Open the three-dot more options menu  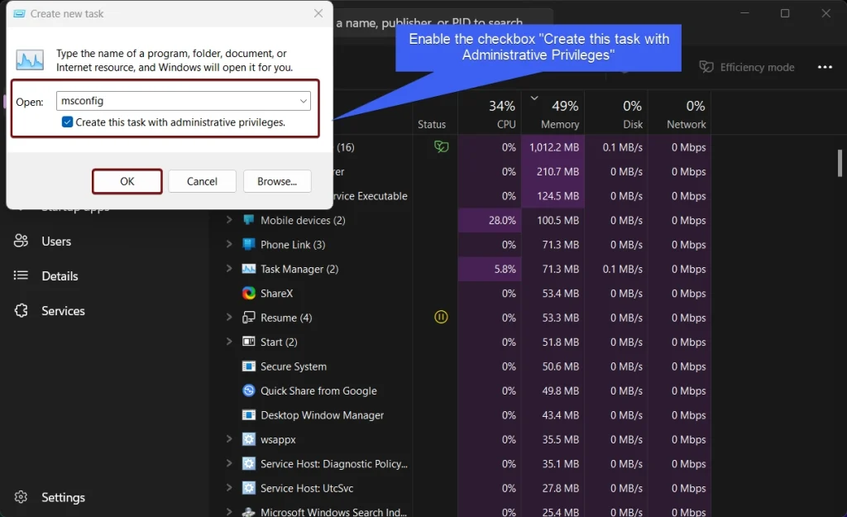pos(825,67)
